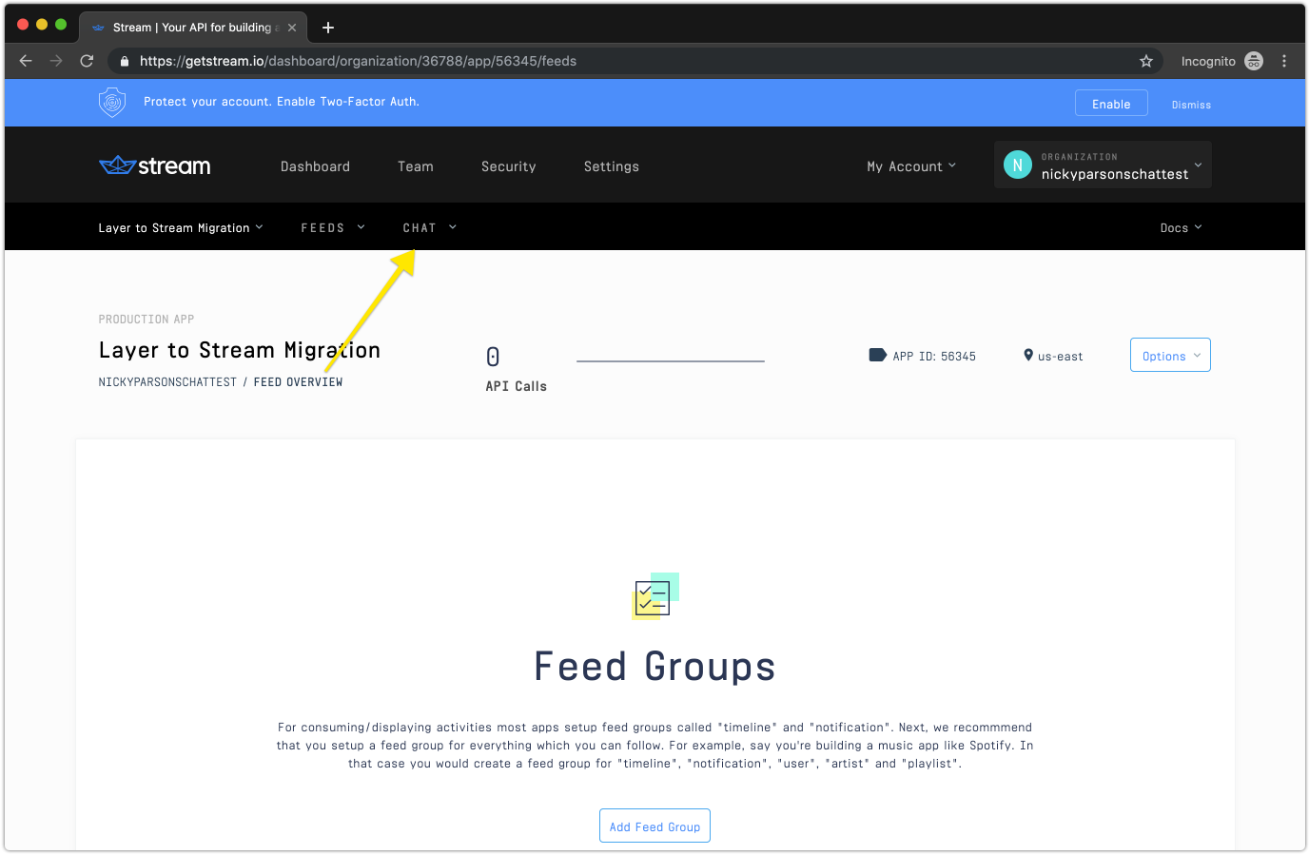The image size is (1309, 855).
Task: Open the Dashboard page
Action: (315, 166)
